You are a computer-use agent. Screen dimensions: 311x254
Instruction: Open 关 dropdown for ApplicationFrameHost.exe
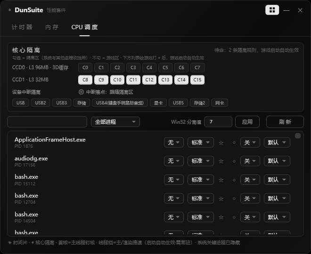[x=250, y=143]
